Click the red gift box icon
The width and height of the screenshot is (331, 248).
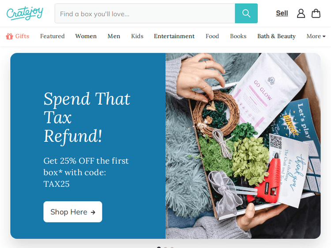(9, 36)
